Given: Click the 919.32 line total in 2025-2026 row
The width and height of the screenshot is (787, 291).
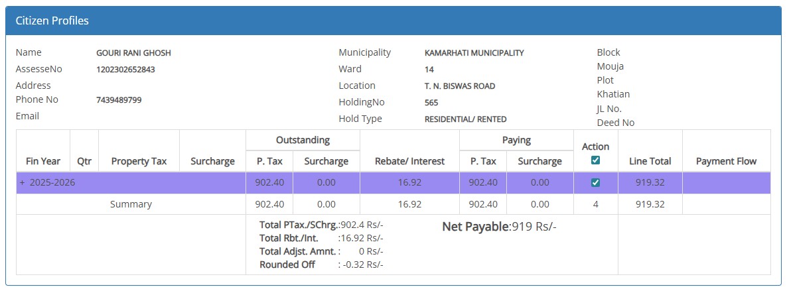Looking at the screenshot, I should click(x=650, y=182).
